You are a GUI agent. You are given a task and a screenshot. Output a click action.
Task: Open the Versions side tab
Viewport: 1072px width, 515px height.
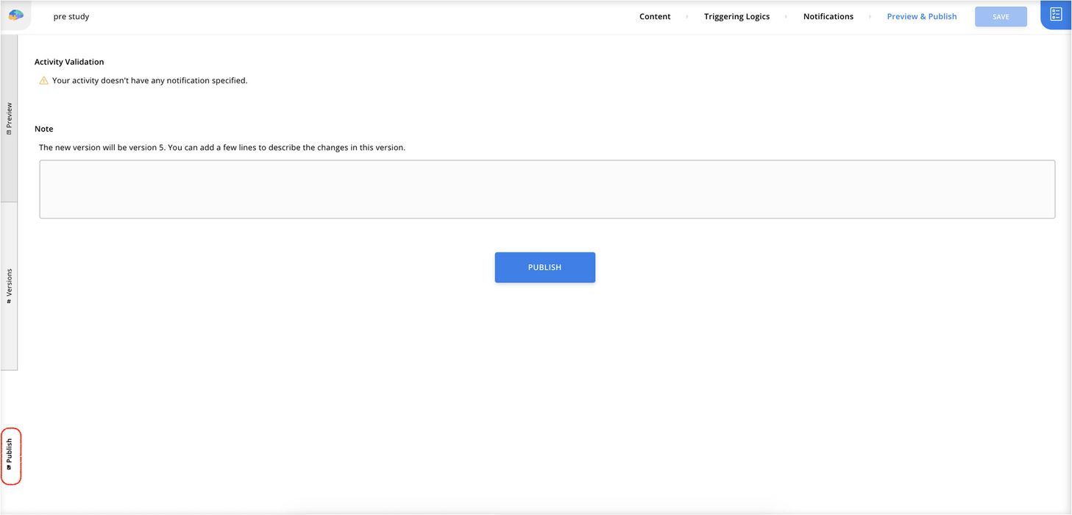pyautogui.click(x=9, y=286)
